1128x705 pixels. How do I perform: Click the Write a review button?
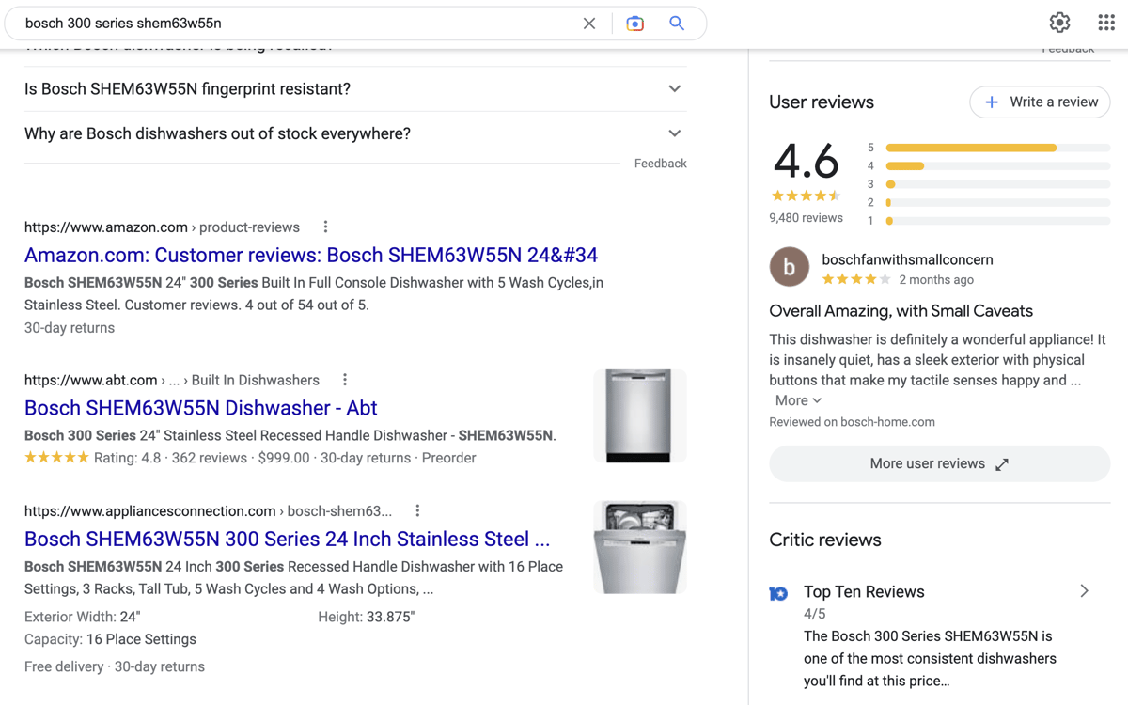point(1040,102)
